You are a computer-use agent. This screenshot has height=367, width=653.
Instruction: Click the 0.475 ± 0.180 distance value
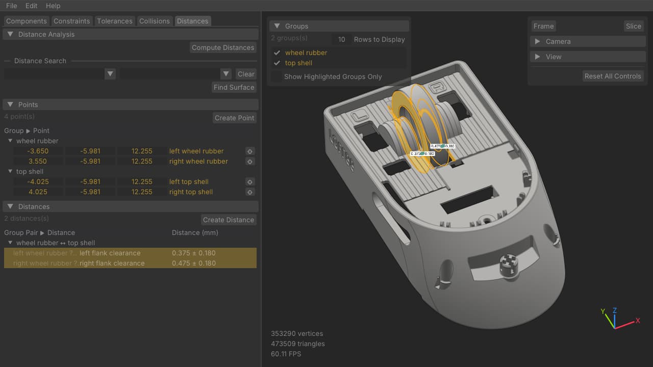(x=194, y=263)
